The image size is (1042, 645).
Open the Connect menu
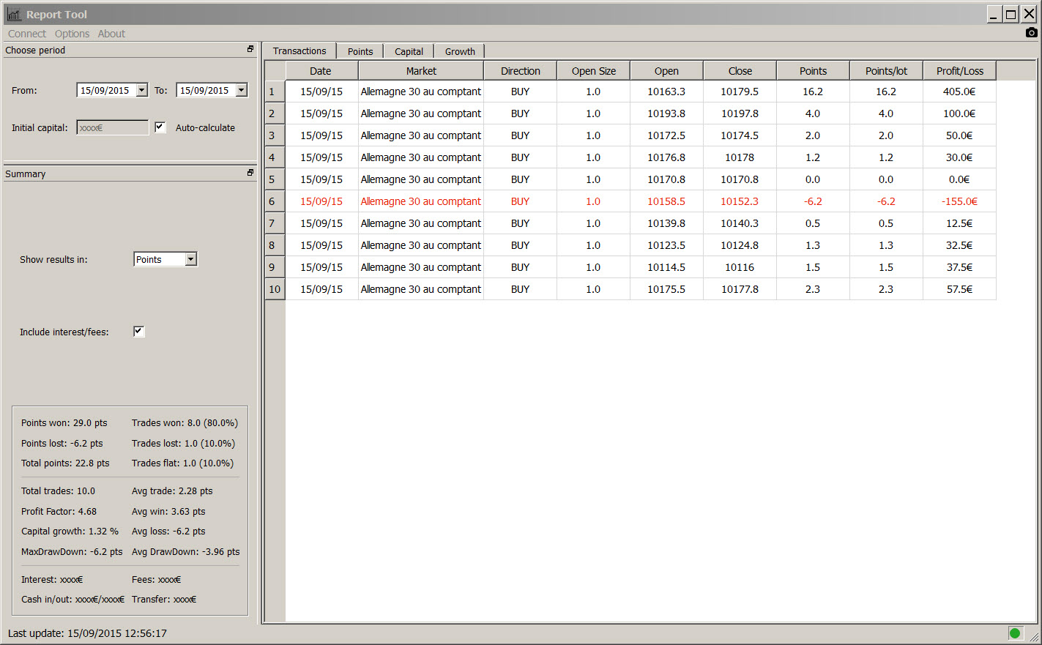coord(27,34)
